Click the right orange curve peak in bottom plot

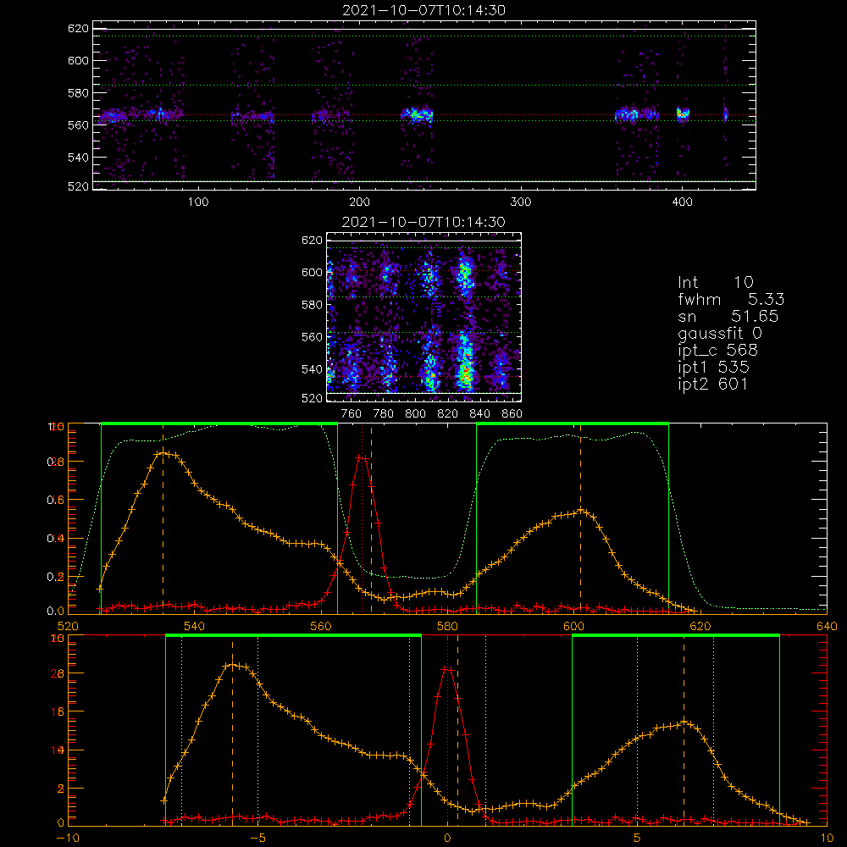[x=684, y=722]
